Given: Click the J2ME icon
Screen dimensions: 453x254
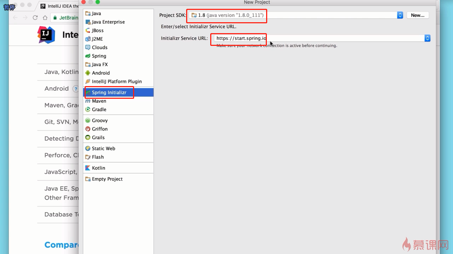Looking at the screenshot, I should (x=88, y=39).
